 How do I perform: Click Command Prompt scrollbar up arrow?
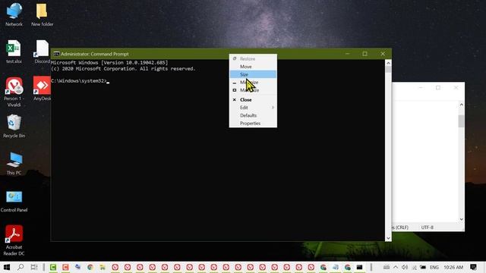coord(388,63)
